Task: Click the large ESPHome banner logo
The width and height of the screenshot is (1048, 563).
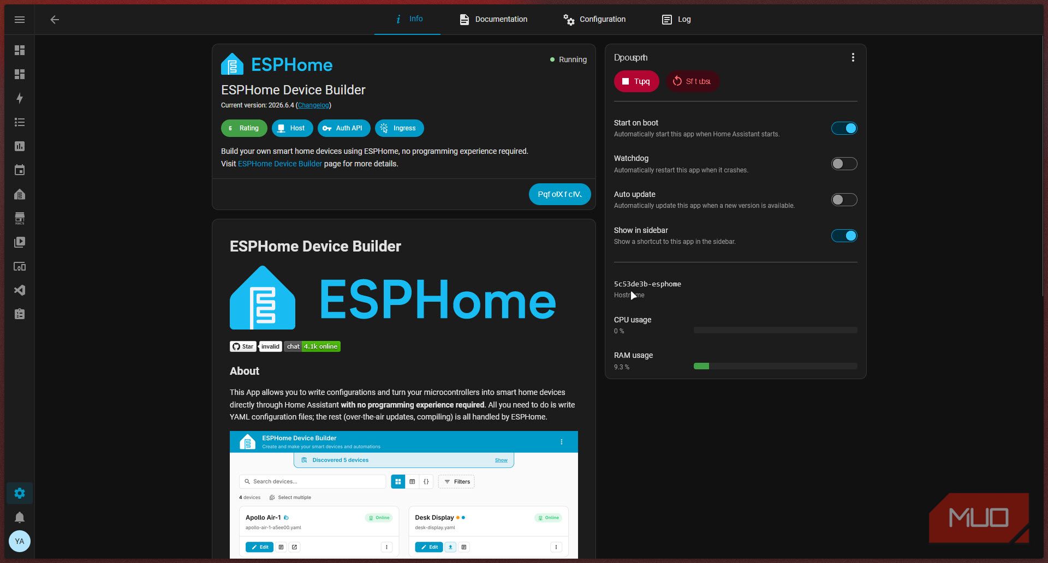Action: (x=393, y=298)
